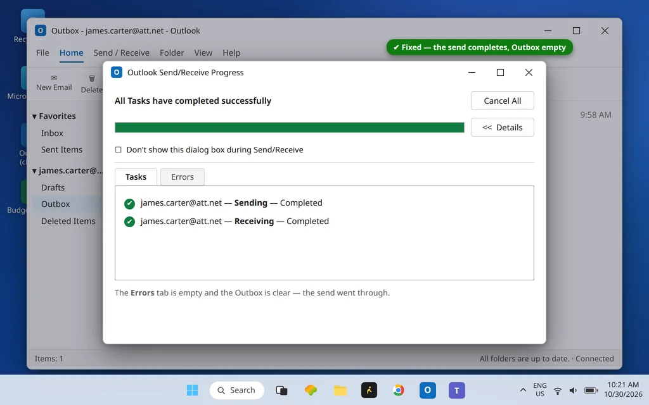Click the New Email envelope icon
This screenshot has width=649, height=405.
click(54, 78)
